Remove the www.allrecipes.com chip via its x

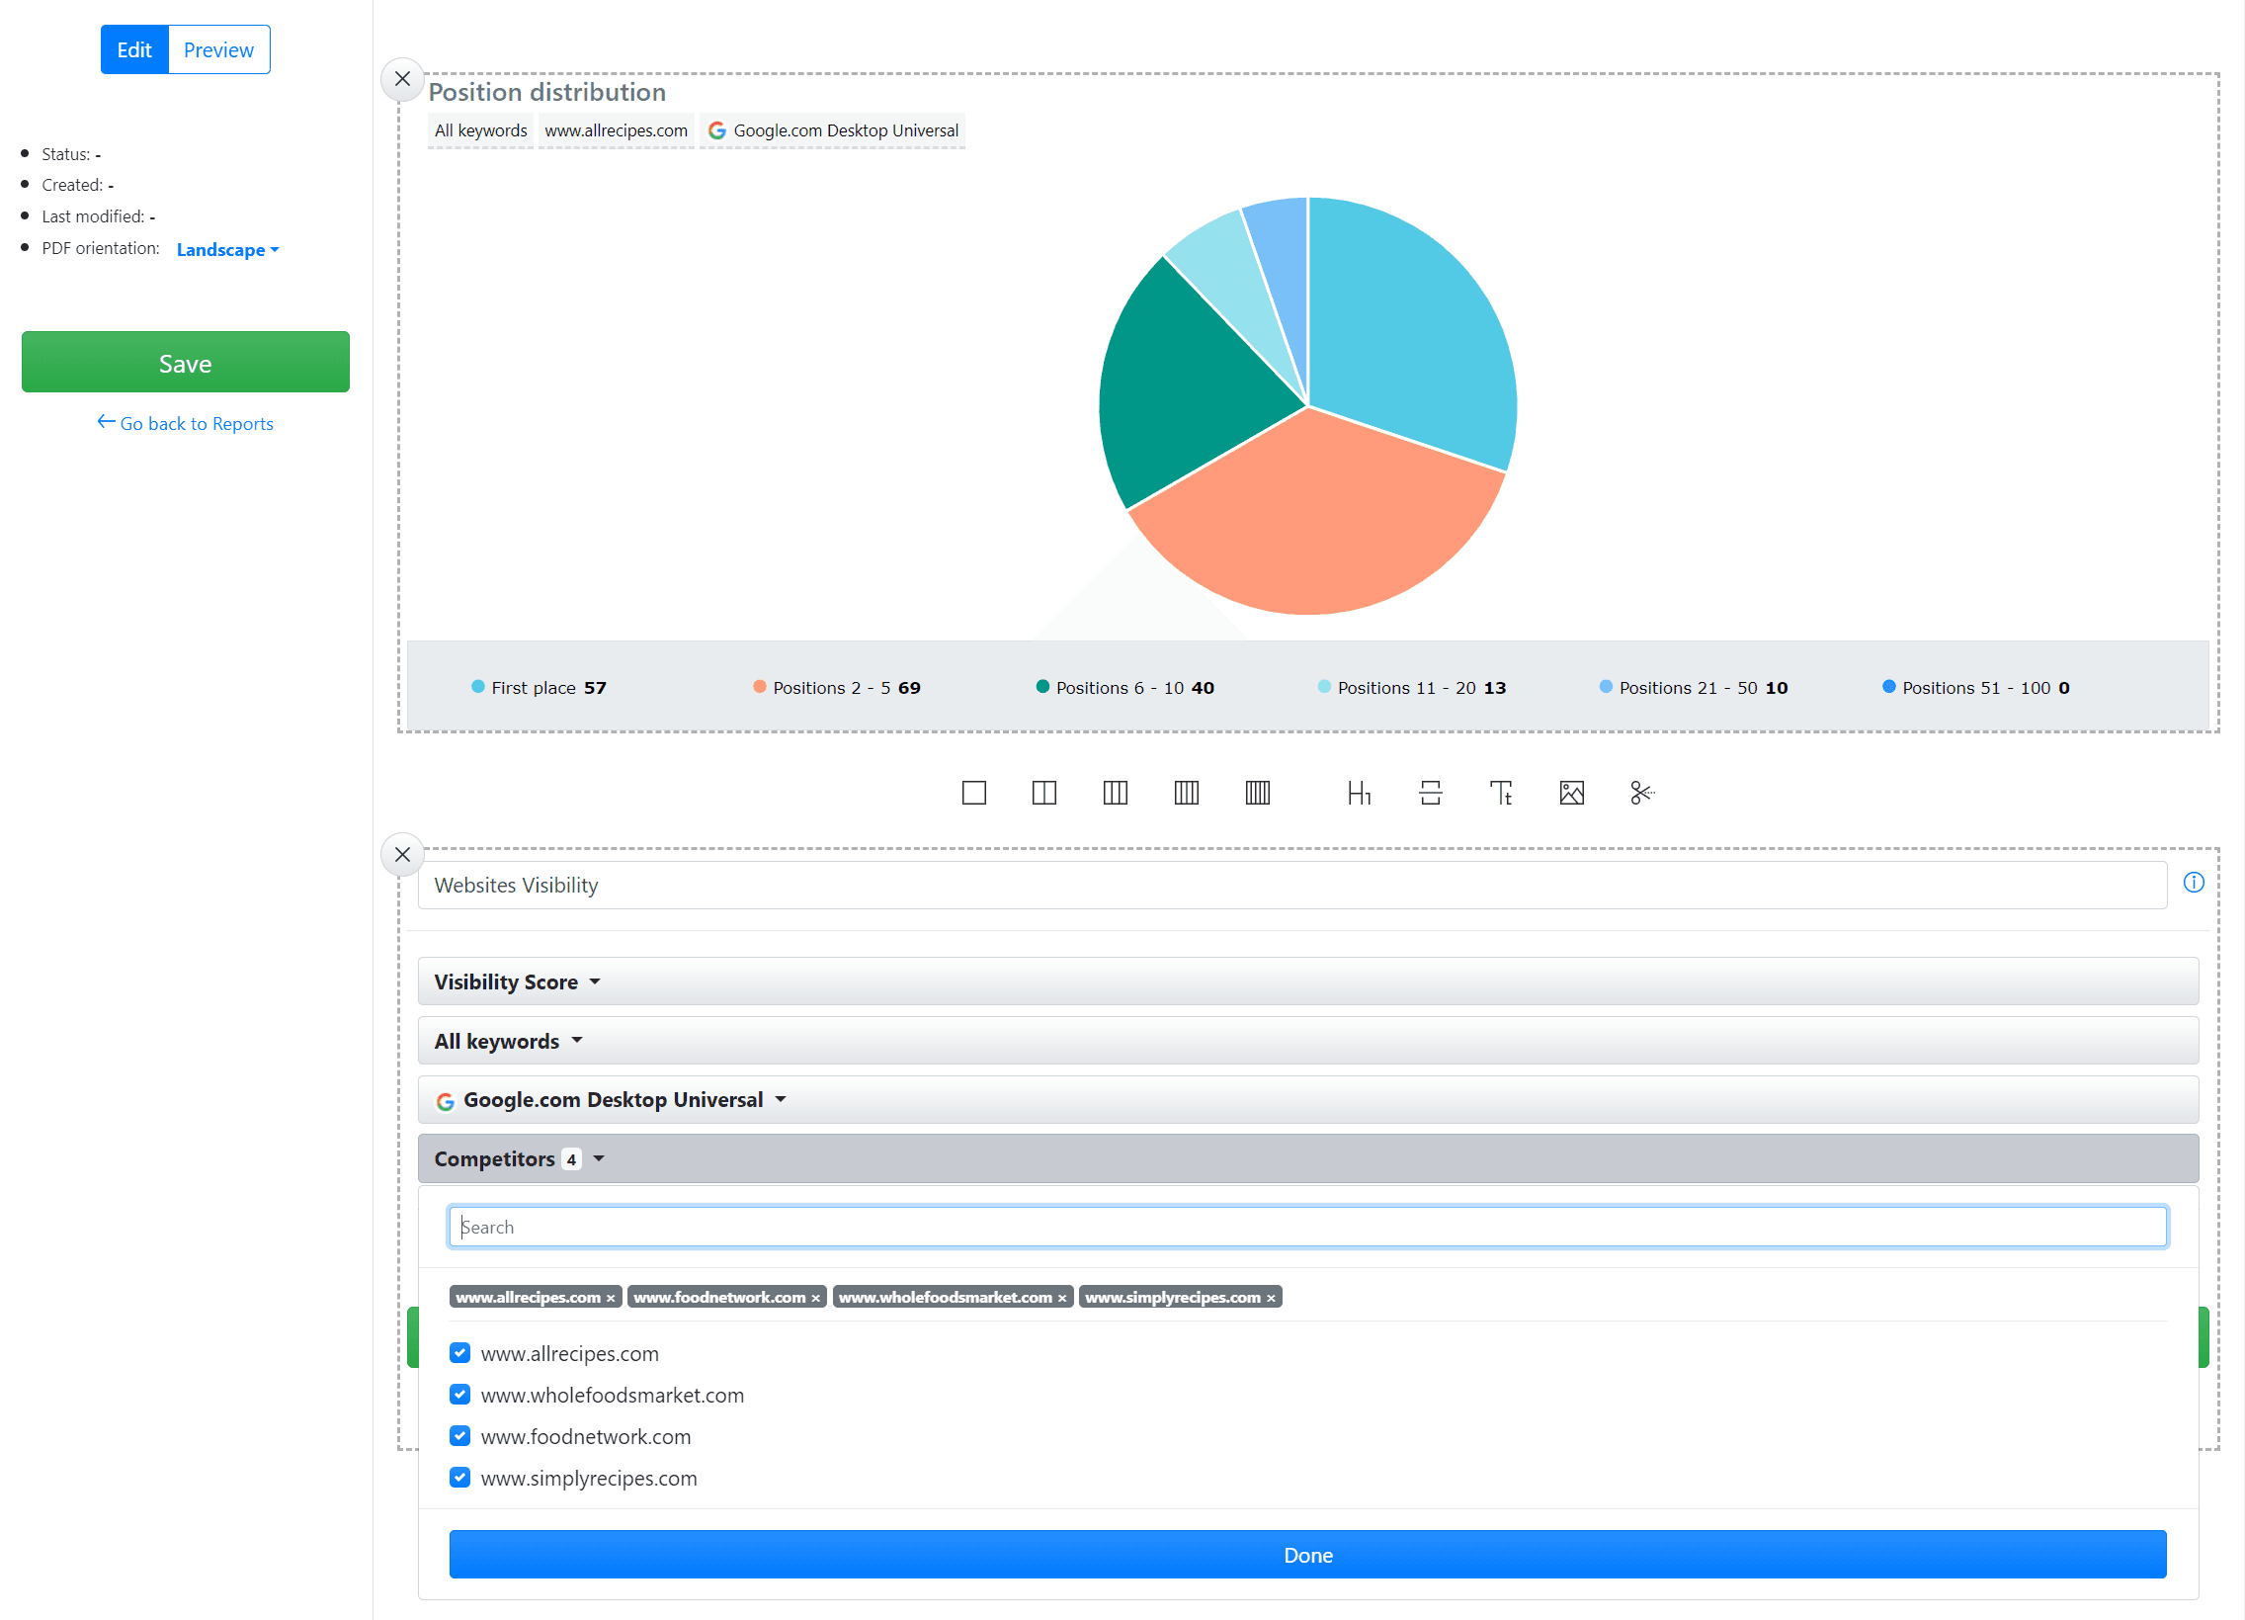611,1298
